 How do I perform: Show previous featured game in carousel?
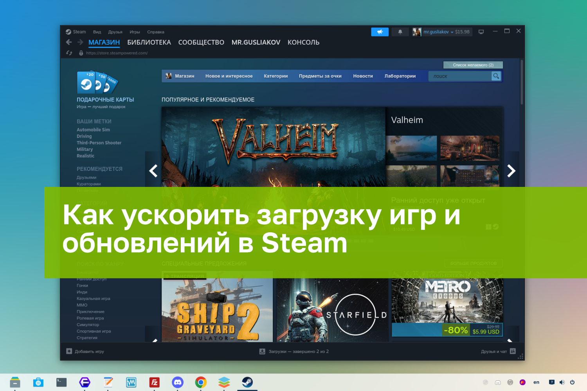[x=153, y=171]
